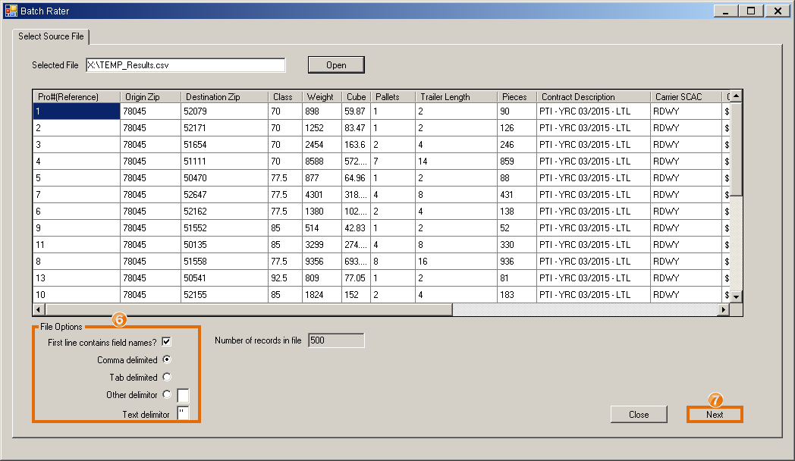Click pieces cell 431
The image size is (795, 461).
pyautogui.click(x=517, y=195)
